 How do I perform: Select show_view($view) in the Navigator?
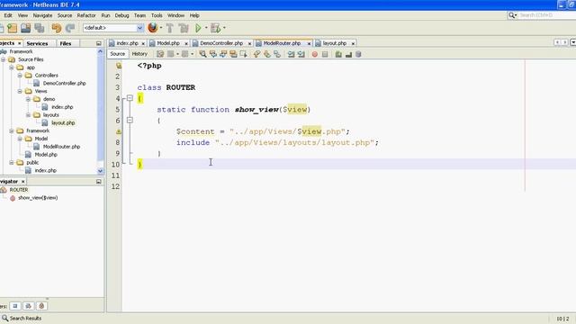pyautogui.click(x=38, y=198)
